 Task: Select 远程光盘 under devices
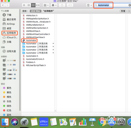click(x=9, y=51)
